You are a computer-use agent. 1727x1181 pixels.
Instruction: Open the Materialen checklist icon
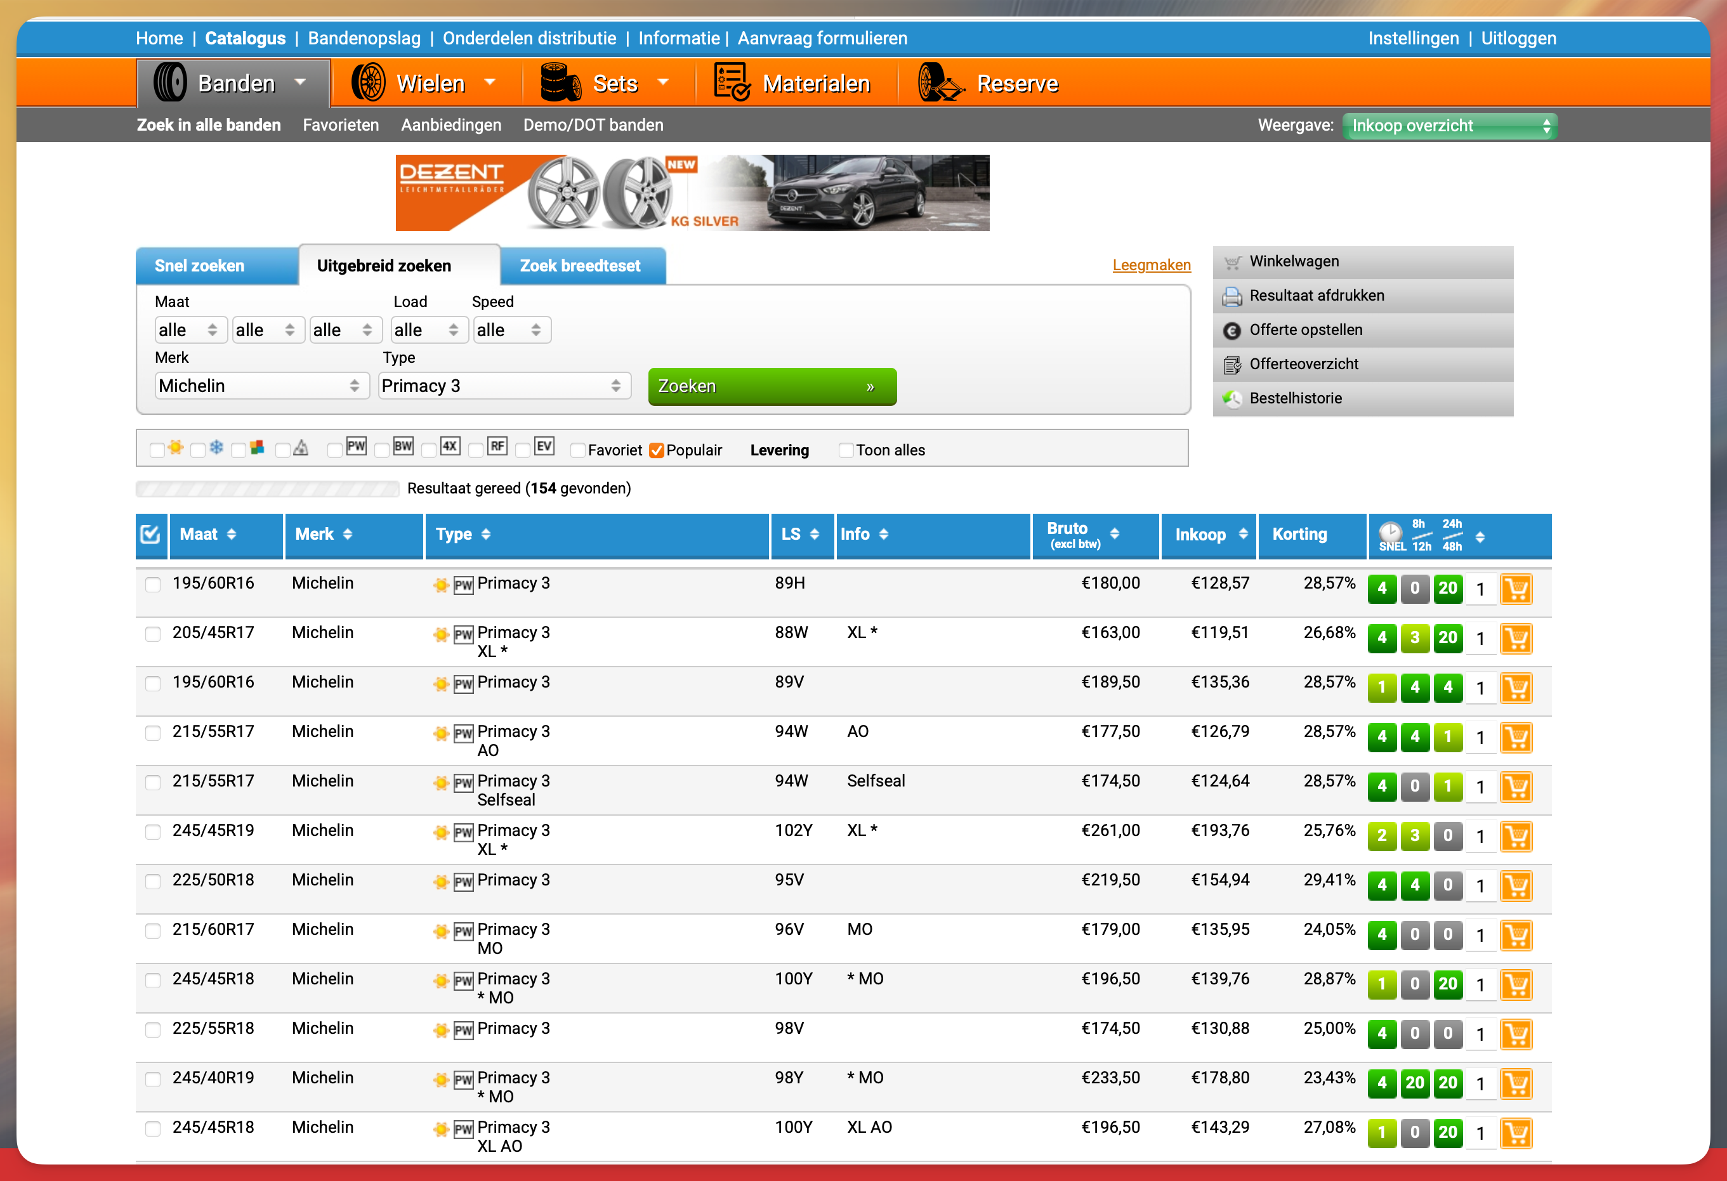pyautogui.click(x=732, y=82)
